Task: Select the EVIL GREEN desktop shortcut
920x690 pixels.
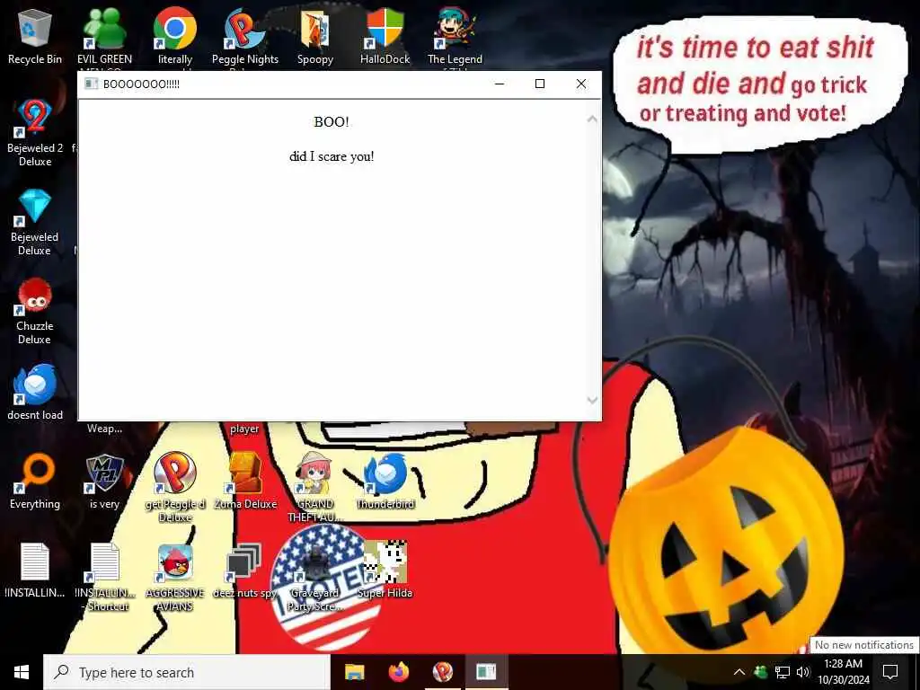Action: [x=104, y=36]
